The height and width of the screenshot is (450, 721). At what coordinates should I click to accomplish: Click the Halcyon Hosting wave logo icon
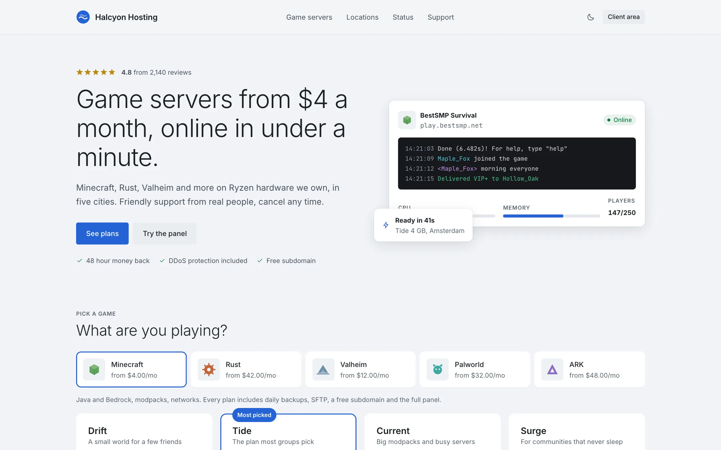point(83,17)
